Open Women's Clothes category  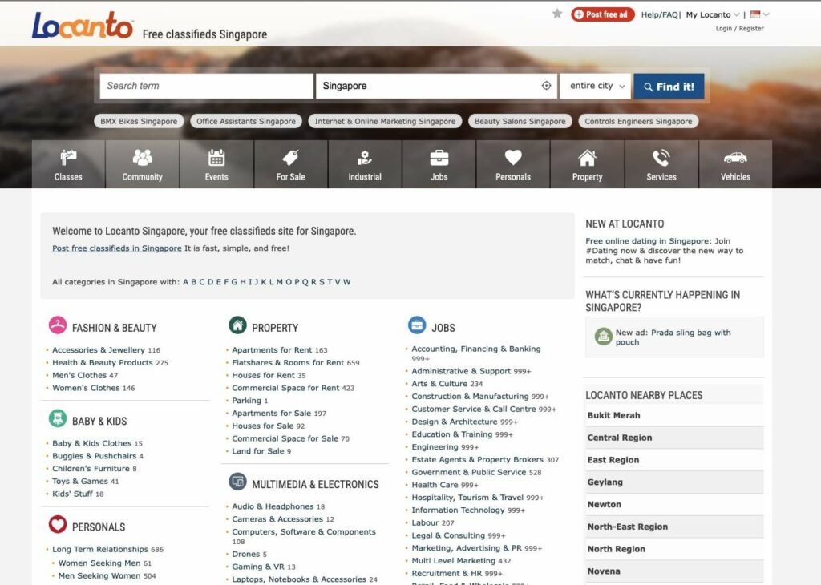click(x=86, y=388)
